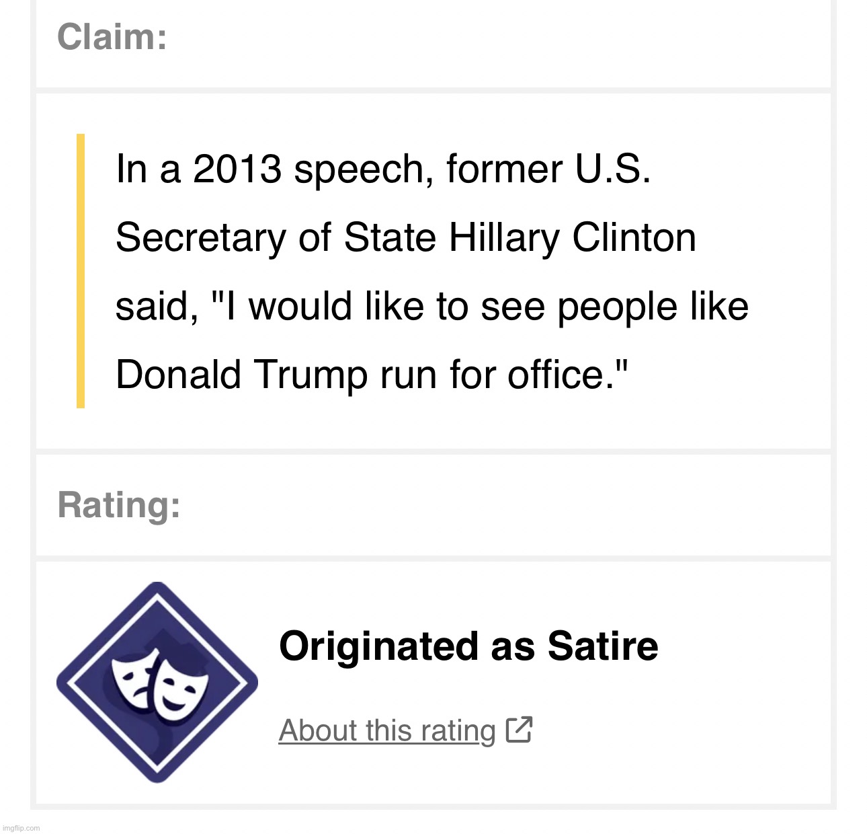Click "former U.S." in the claim text
Viewport: 867px width, 834px height.
548,169
